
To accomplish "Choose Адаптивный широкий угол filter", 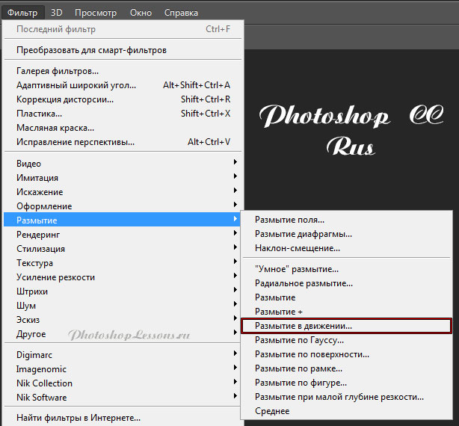I will point(123,85).
